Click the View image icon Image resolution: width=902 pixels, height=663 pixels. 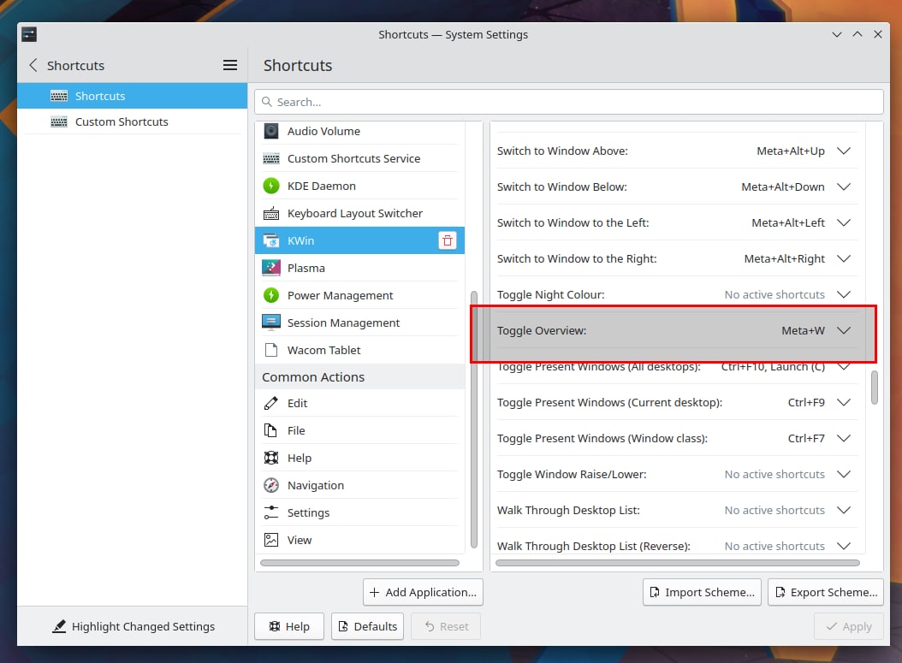pyautogui.click(x=271, y=540)
